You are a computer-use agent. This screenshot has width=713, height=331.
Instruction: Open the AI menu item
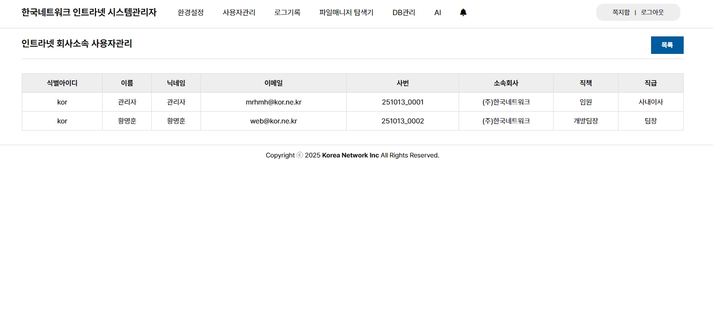click(437, 13)
